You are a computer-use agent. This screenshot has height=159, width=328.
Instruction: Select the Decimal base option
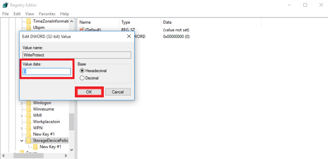(x=82, y=78)
